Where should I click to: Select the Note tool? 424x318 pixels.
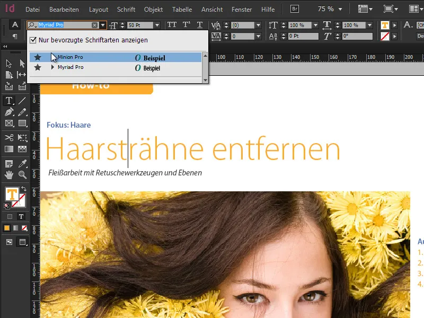point(8,164)
